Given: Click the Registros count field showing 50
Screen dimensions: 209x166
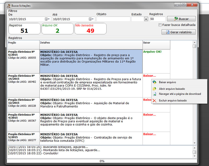Looking at the screenshot, I should point(157,19).
